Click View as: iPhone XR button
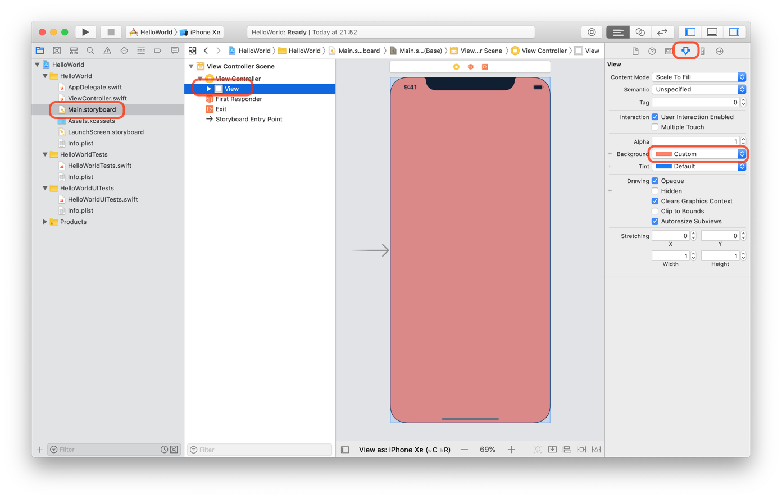The image size is (782, 499). click(x=404, y=450)
